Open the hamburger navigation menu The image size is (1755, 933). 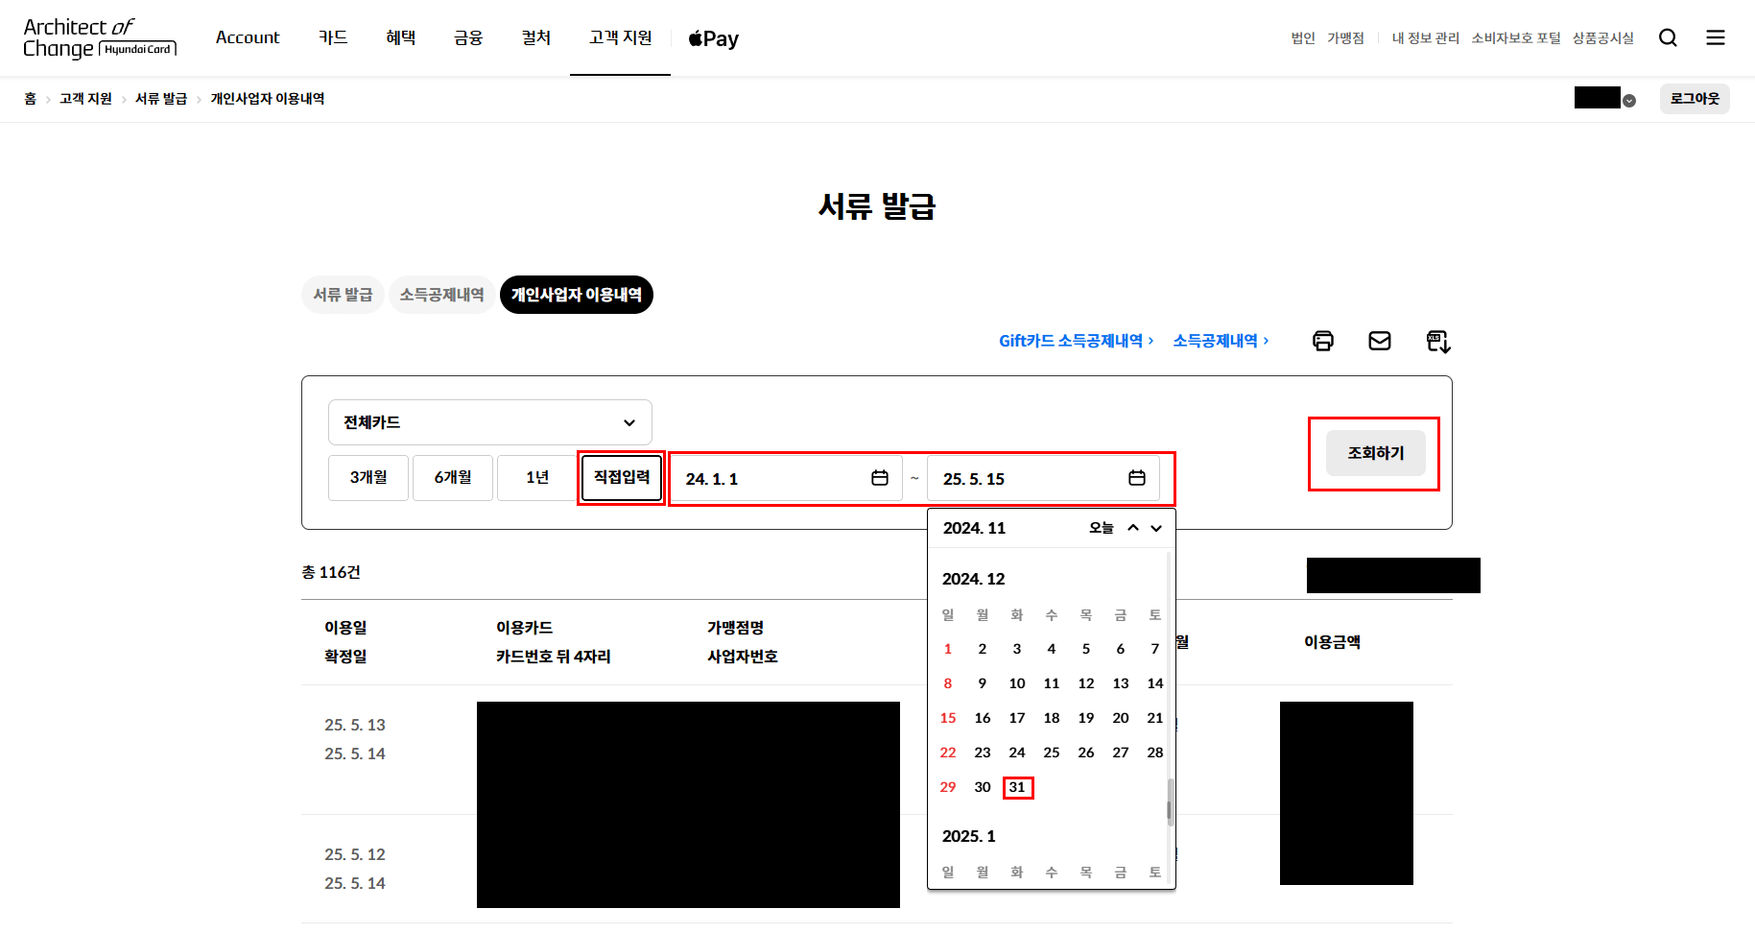[1716, 37]
